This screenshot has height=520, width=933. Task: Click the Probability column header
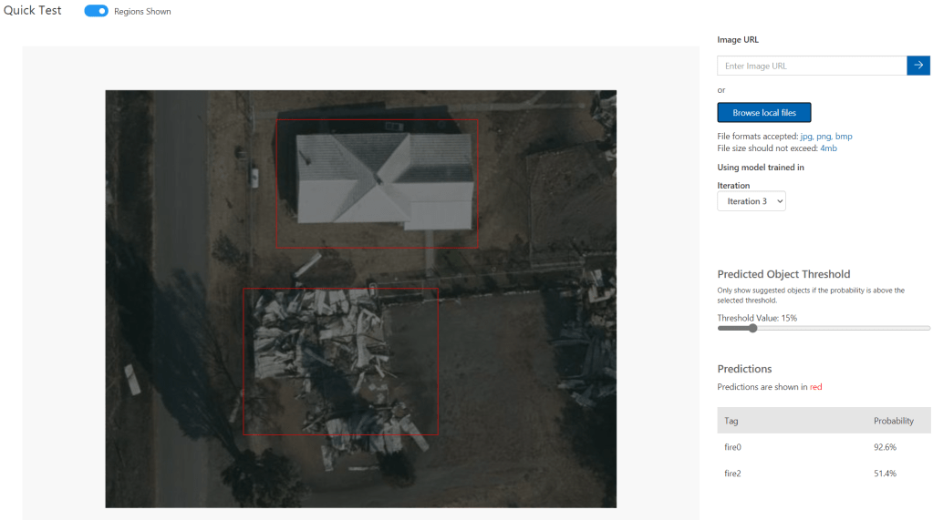click(x=893, y=421)
